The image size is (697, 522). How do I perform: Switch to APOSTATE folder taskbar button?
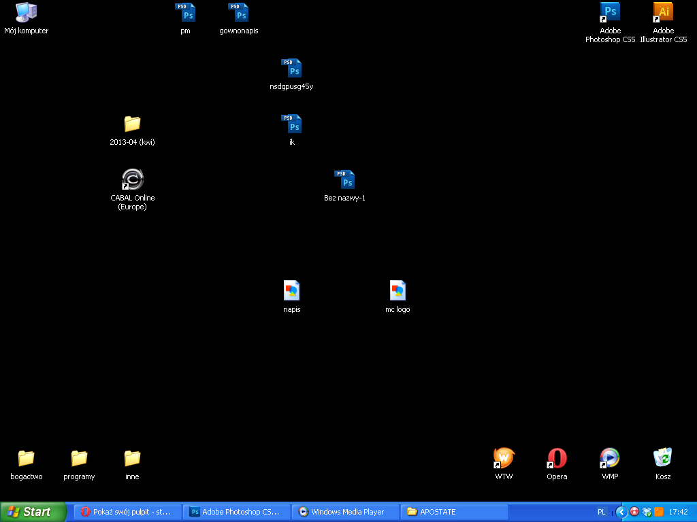pos(454,512)
